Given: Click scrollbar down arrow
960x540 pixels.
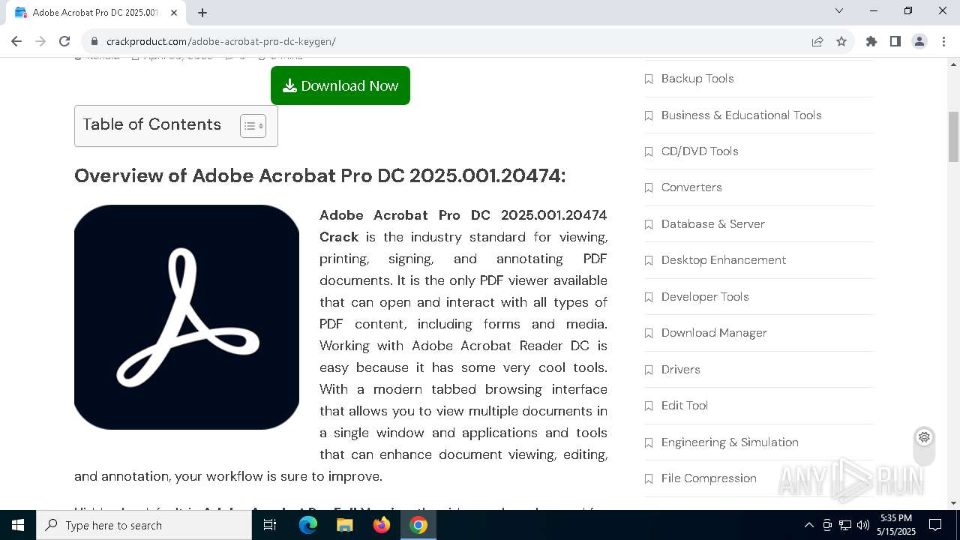Looking at the screenshot, I should (953, 503).
